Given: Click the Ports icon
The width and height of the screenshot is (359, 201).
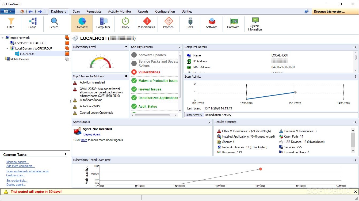Looking at the screenshot, I should [190, 24].
